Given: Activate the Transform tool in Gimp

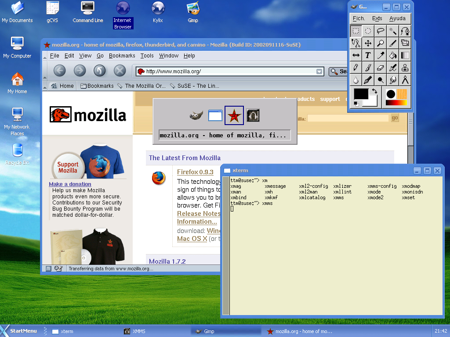Looking at the screenshot, I should click(x=405, y=43).
